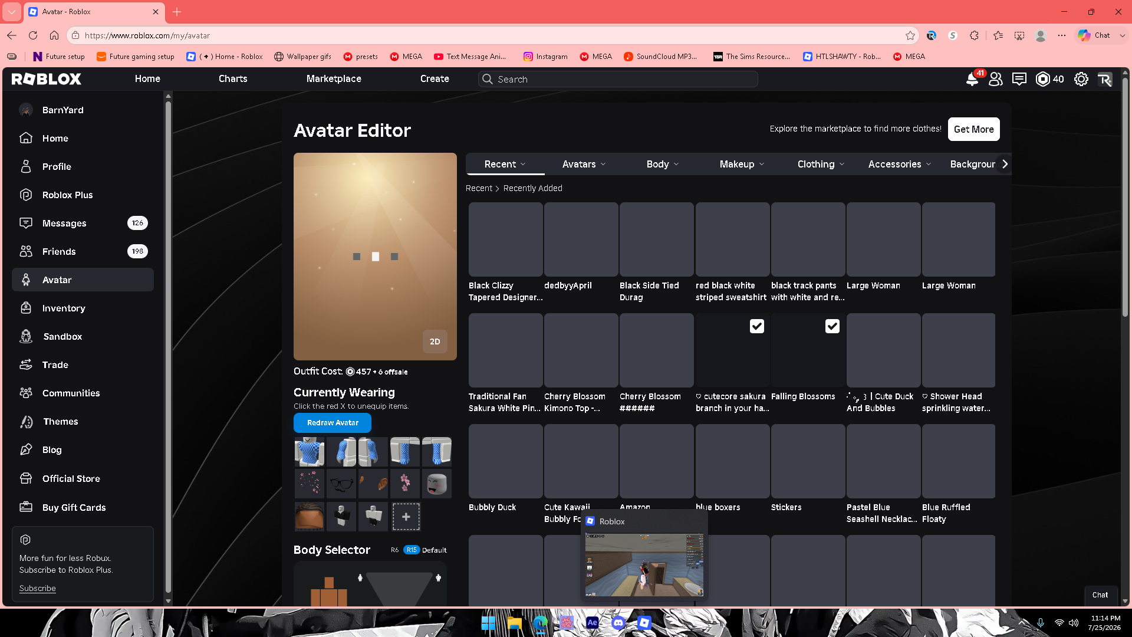Open Discord from the Windows taskbar
The height and width of the screenshot is (637, 1132).
tap(618, 623)
